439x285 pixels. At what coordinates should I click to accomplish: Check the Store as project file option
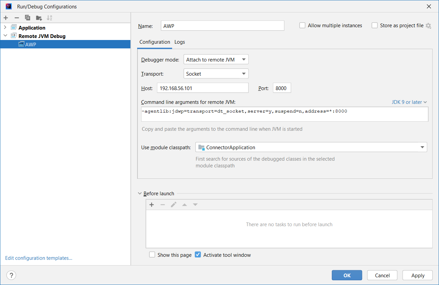[375, 26]
